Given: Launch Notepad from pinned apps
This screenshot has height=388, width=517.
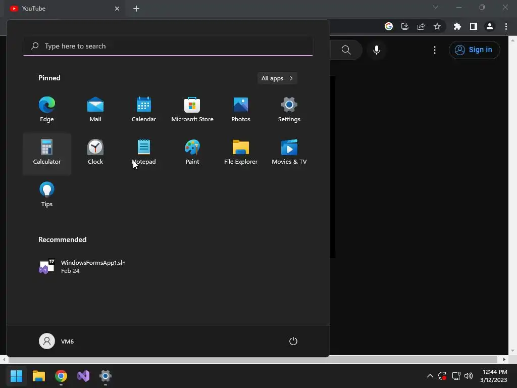Looking at the screenshot, I should pyautogui.click(x=144, y=153).
